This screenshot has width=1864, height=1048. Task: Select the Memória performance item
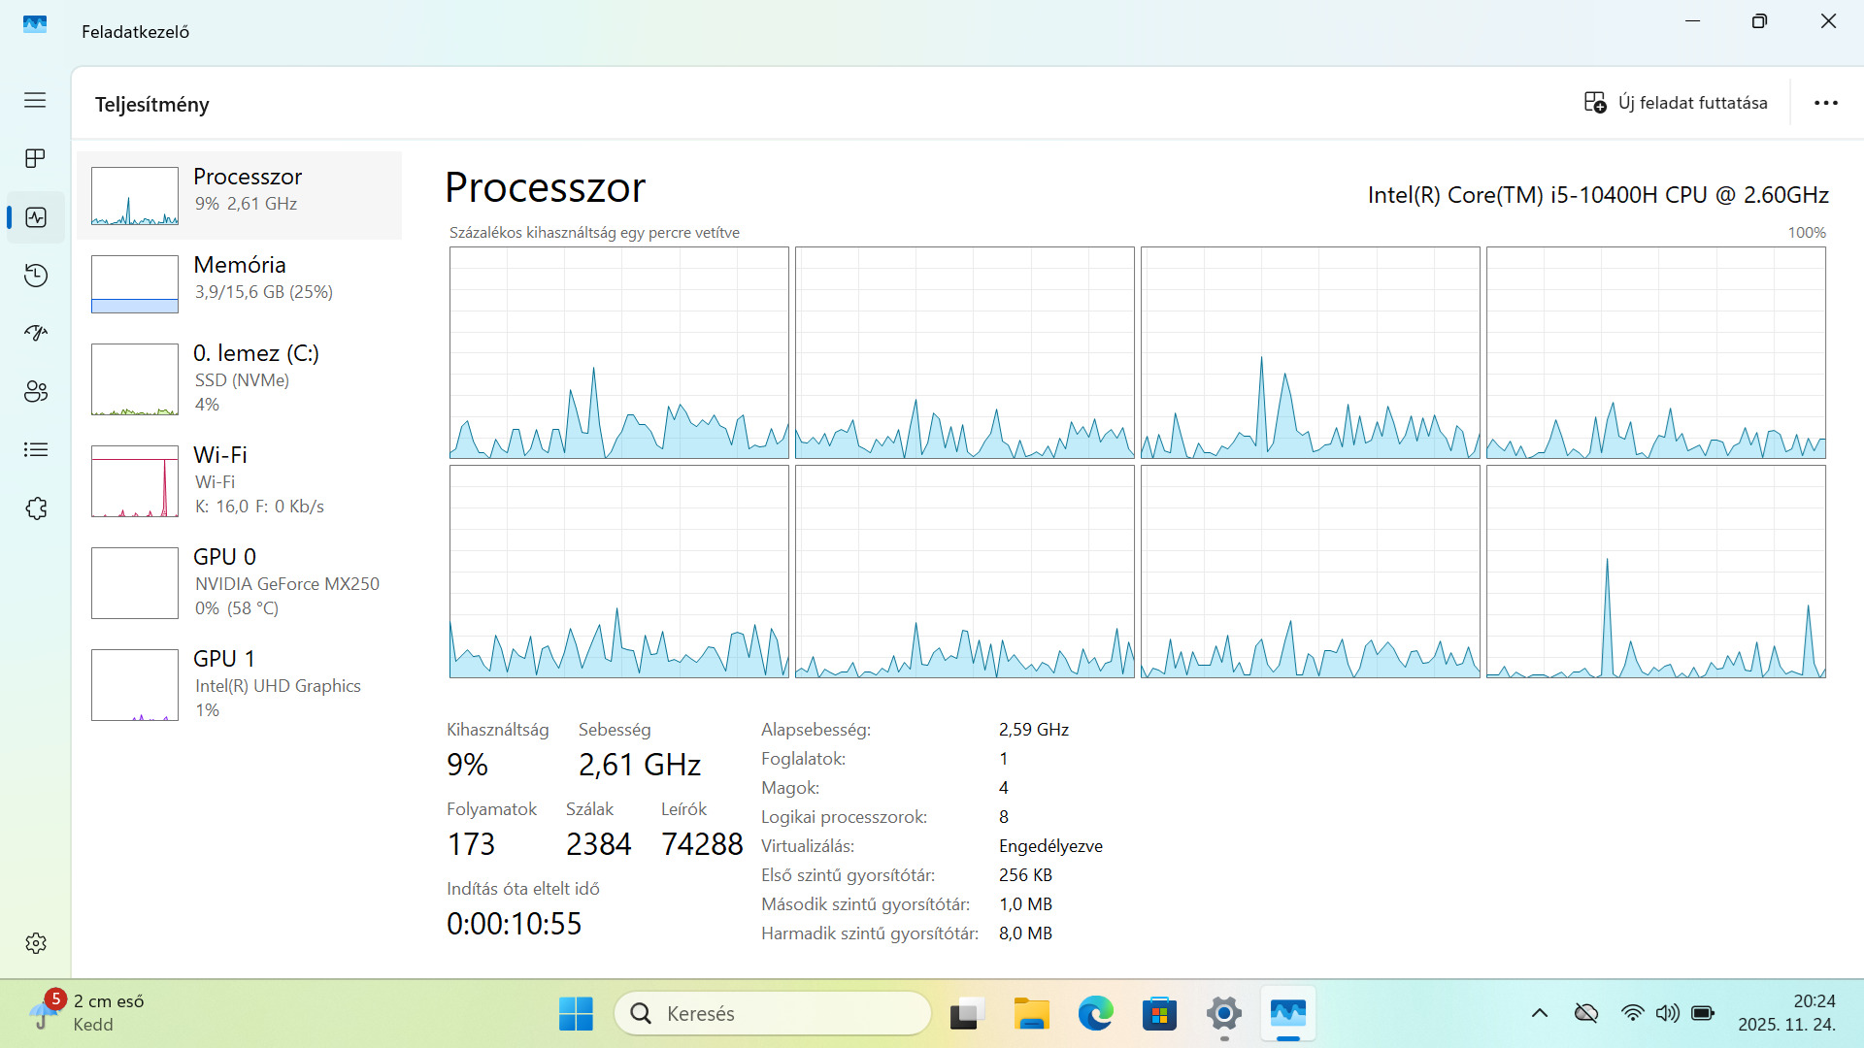239,282
